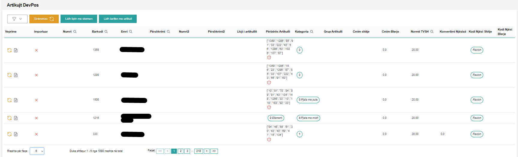Open Kategoria column search icon
The height and width of the screenshot is (157, 518).
click(x=312, y=32)
